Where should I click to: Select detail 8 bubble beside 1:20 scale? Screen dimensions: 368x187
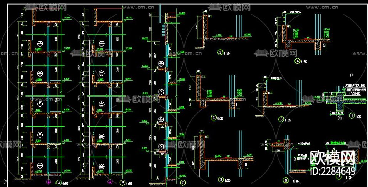click(x=351, y=115)
